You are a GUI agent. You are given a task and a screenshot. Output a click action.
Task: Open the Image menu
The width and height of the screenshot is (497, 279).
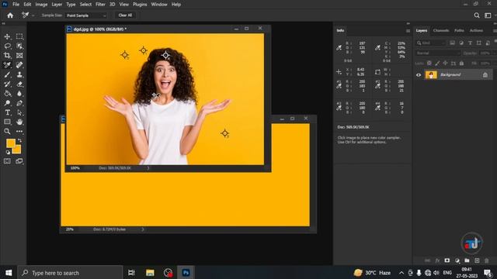pyautogui.click(x=41, y=5)
